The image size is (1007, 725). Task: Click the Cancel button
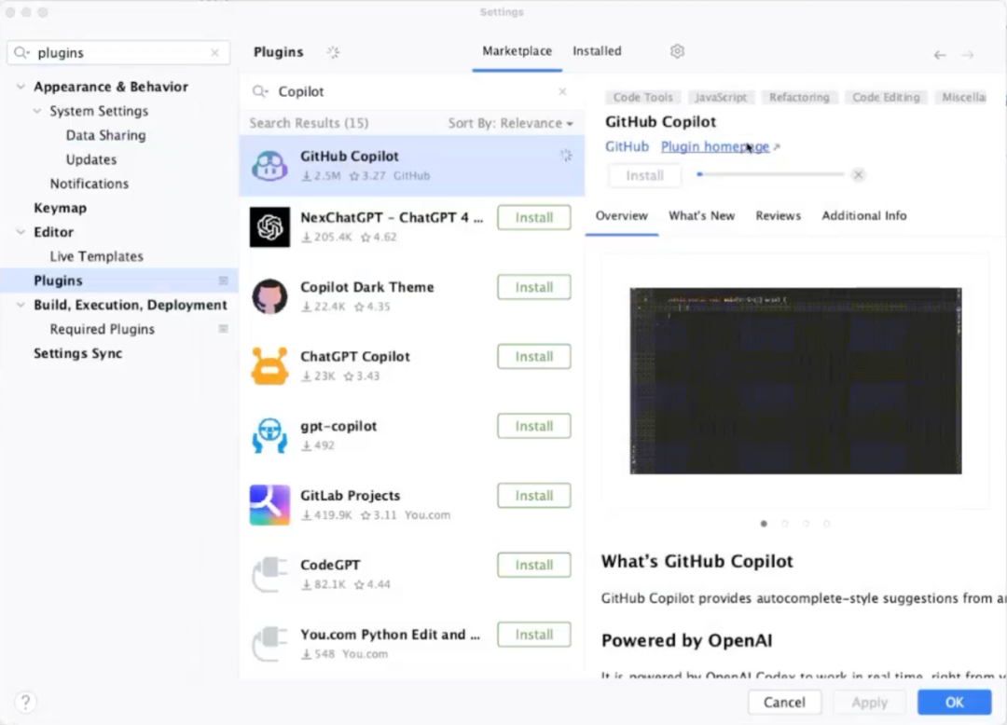point(784,703)
